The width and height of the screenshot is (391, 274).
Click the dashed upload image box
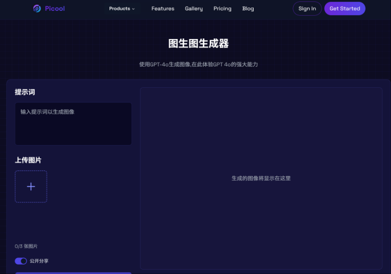[31, 186]
